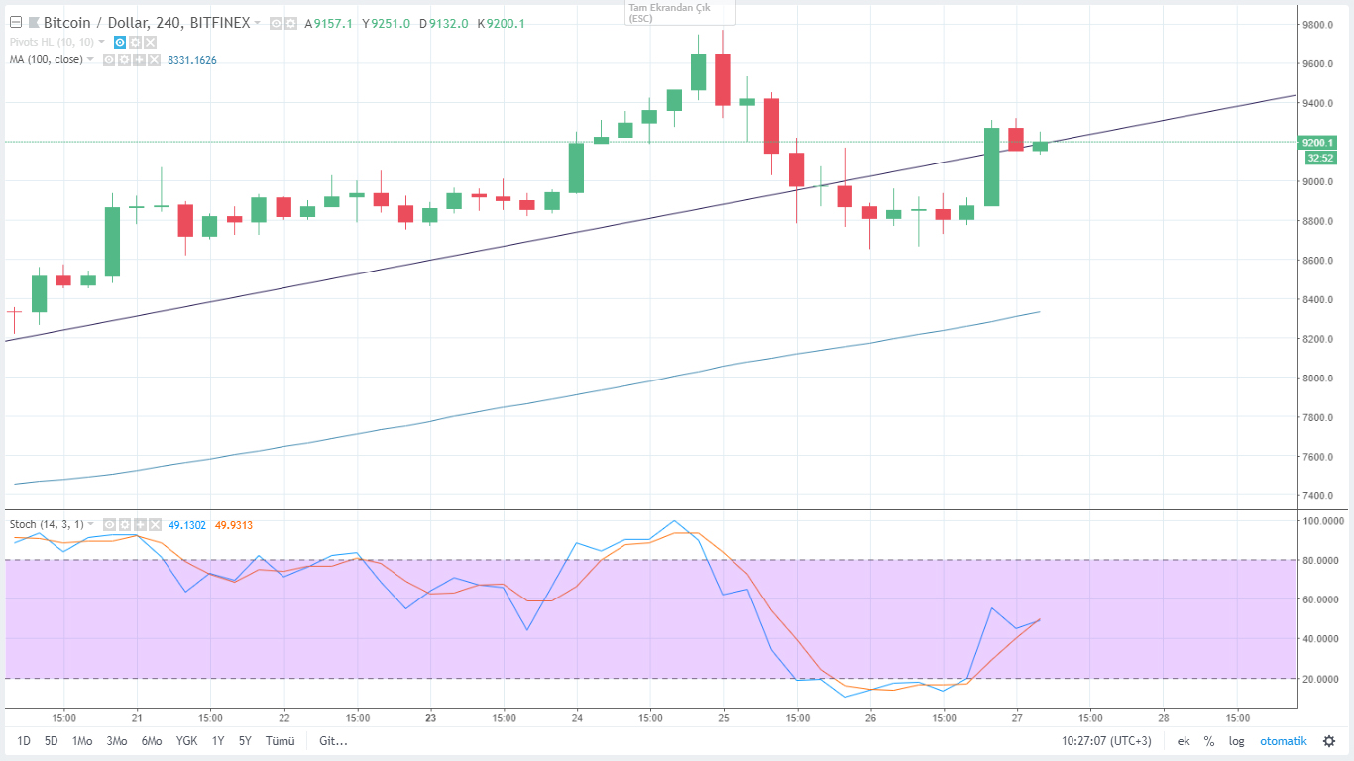Open MA (100, close) settings gear

tap(124, 60)
